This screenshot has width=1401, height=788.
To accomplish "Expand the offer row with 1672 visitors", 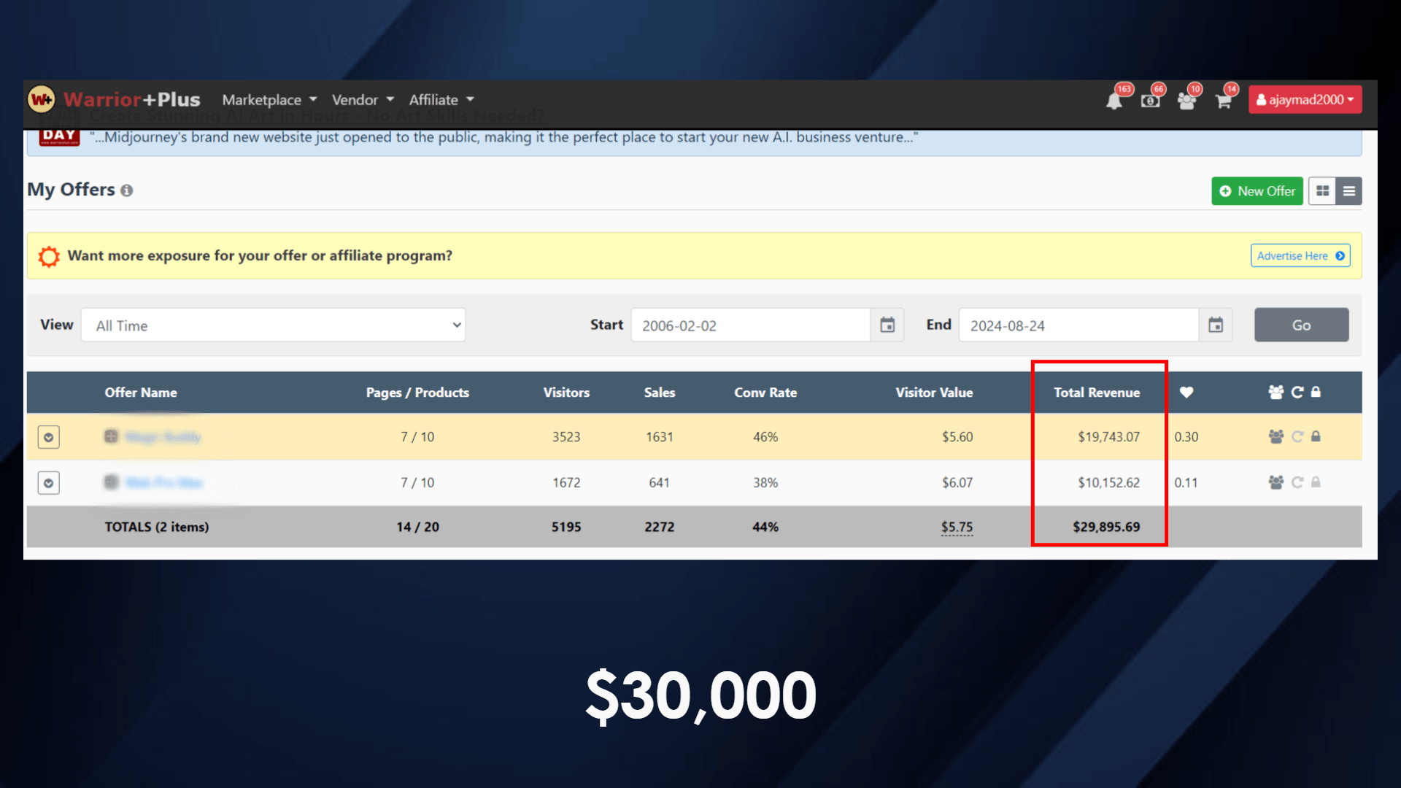I will coord(49,483).
